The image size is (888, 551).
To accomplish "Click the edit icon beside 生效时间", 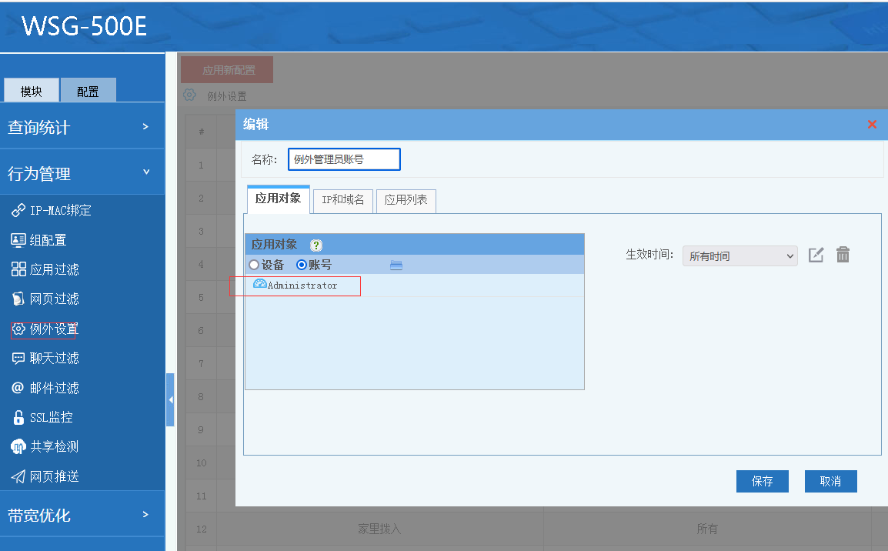I will (x=816, y=255).
